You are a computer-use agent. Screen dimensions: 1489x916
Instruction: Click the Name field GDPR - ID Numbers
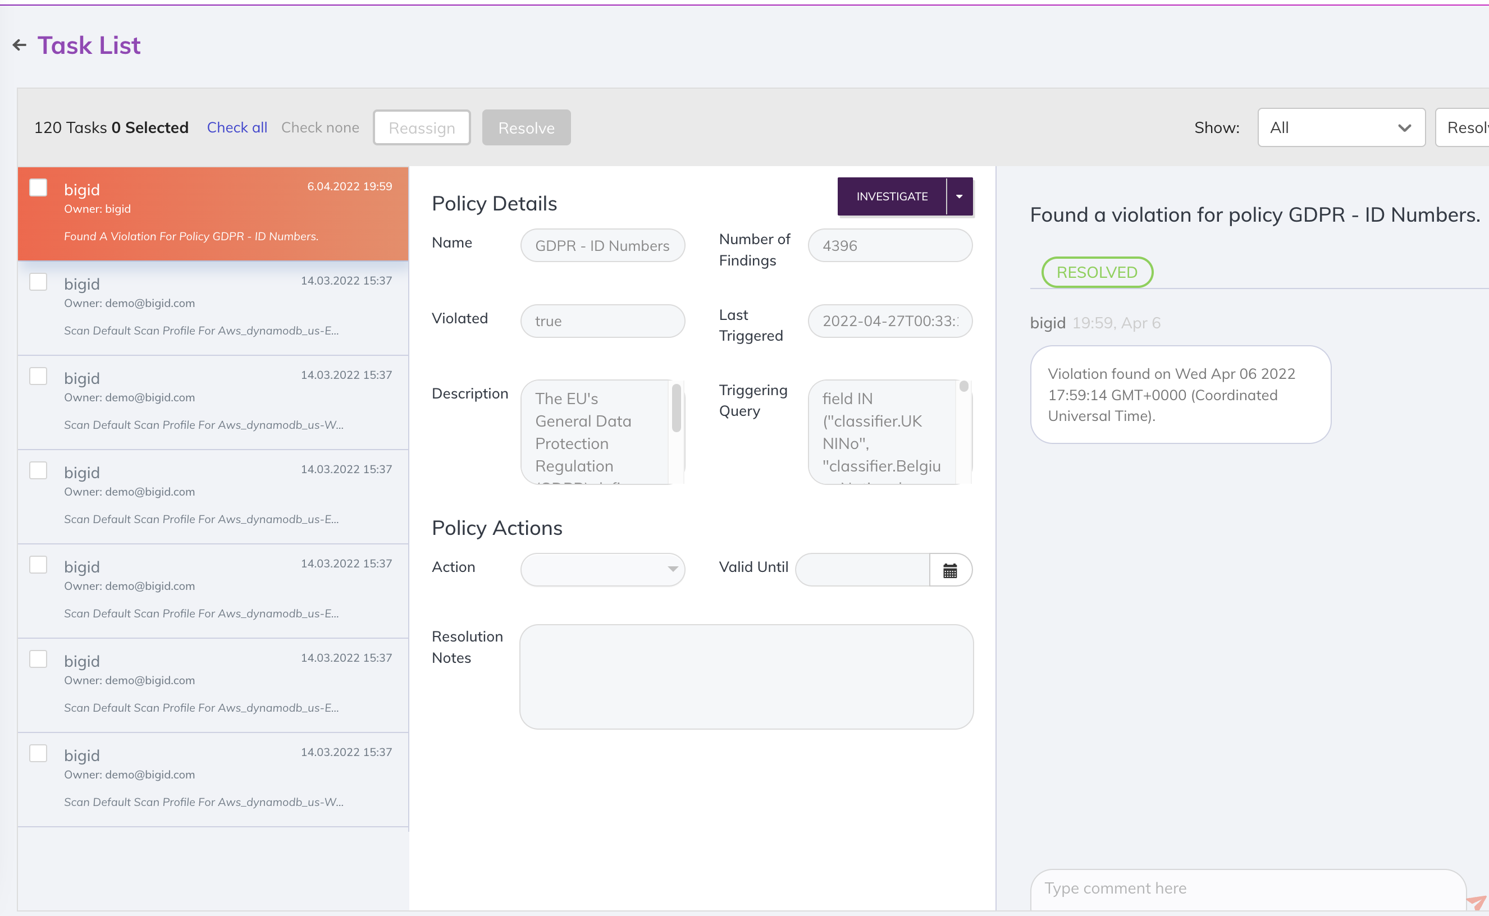(602, 246)
